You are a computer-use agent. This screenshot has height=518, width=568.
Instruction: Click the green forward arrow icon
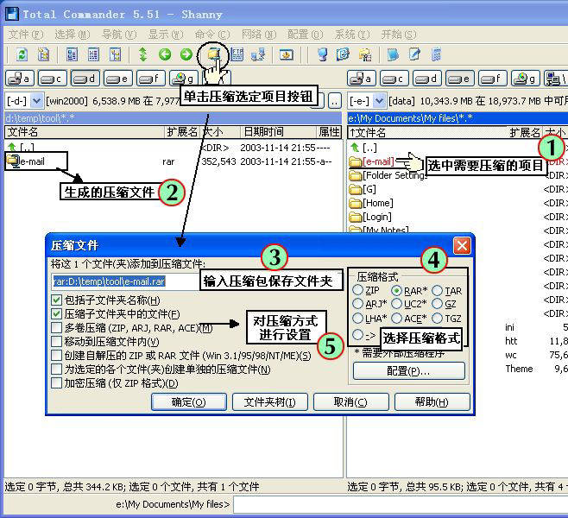(186, 54)
